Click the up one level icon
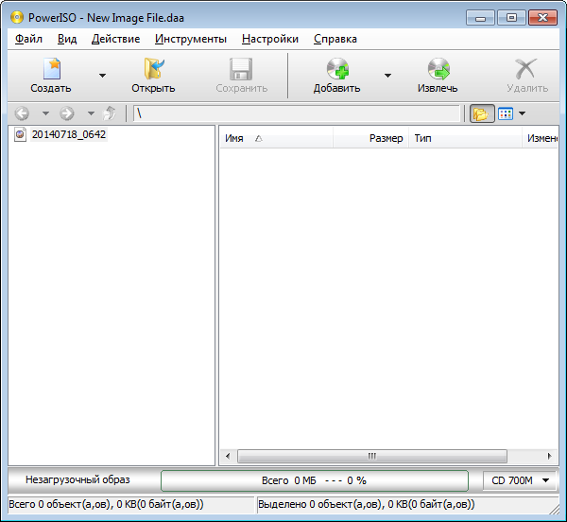Screen dimensions: 567x522 (x=111, y=113)
